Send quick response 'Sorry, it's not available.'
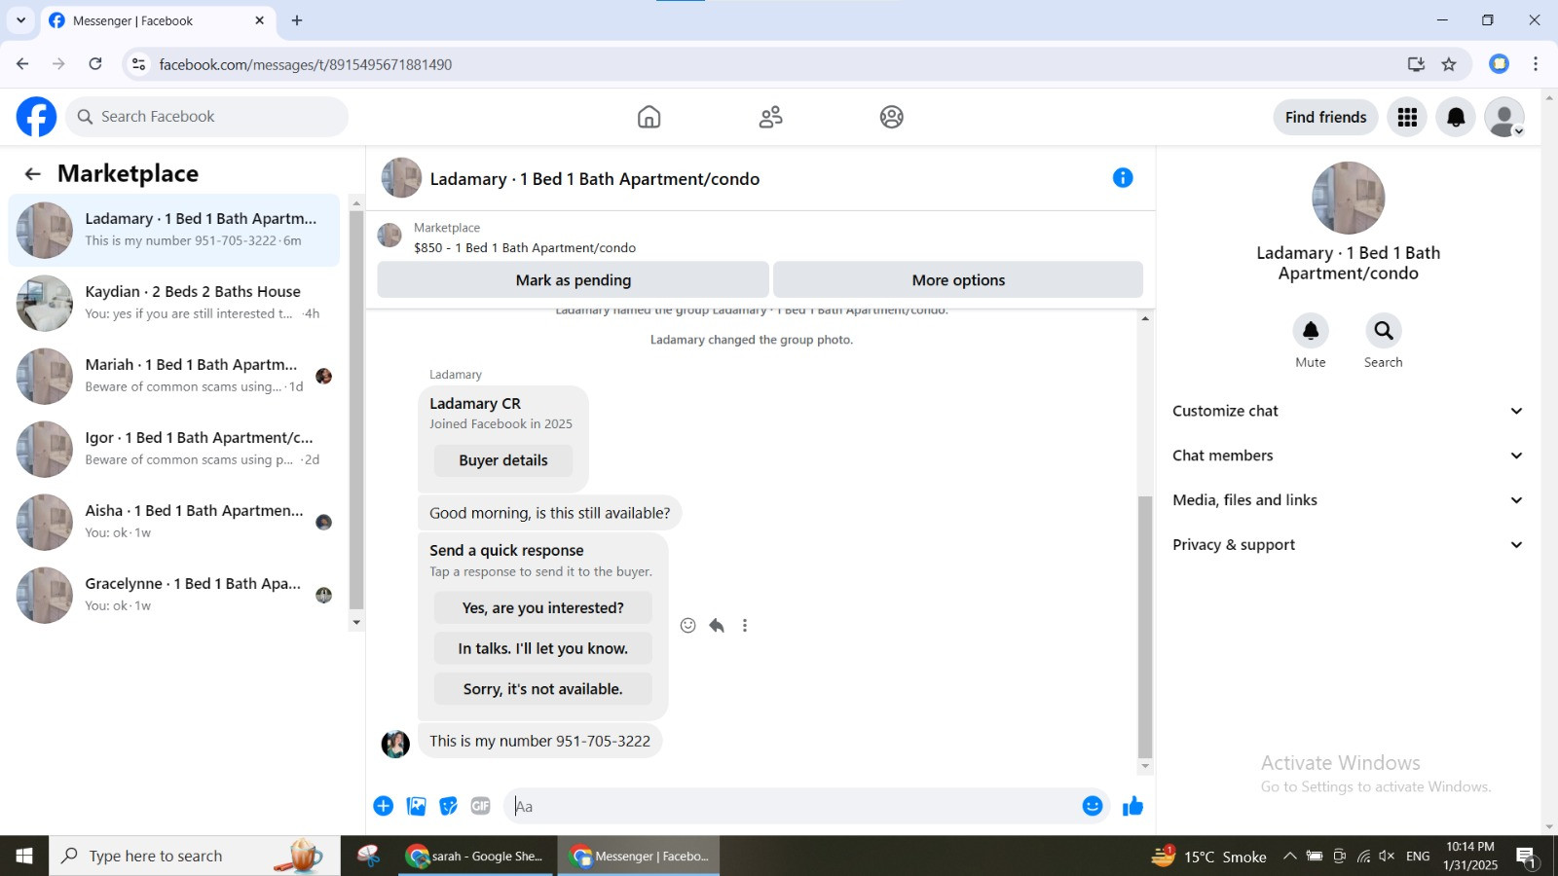The height and width of the screenshot is (876, 1558). tap(543, 689)
